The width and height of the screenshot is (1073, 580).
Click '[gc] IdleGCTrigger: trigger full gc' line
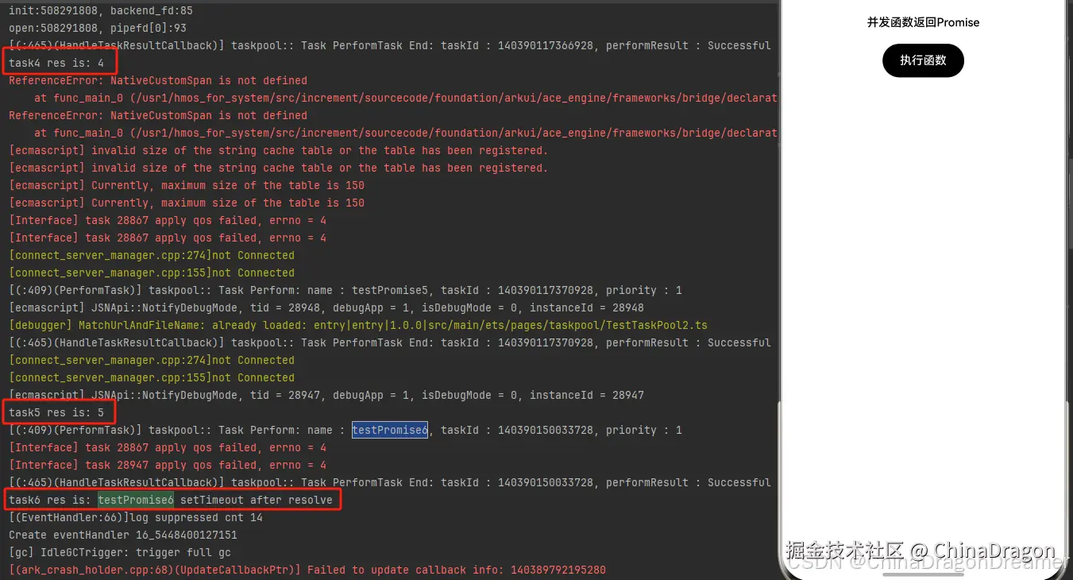[120, 552]
